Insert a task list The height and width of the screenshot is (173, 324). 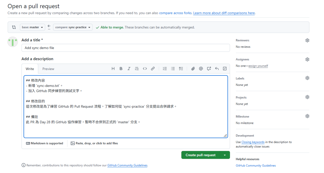(181, 69)
